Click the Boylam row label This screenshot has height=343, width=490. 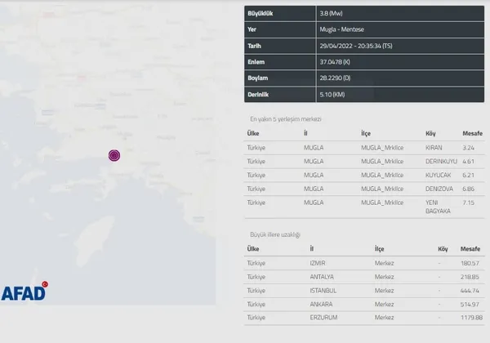pyautogui.click(x=257, y=78)
